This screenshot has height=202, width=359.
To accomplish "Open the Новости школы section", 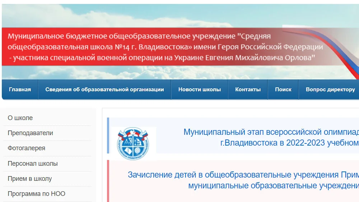I will coord(200,89).
